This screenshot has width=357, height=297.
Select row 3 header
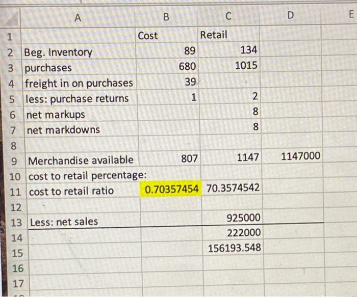pos(11,68)
